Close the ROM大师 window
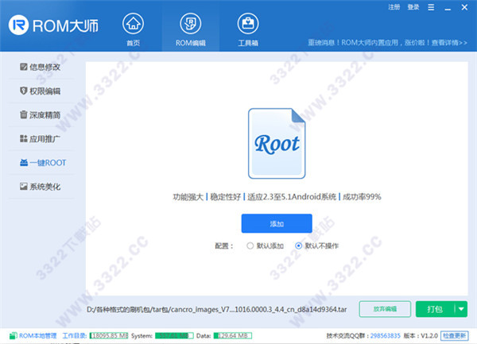 464,7
